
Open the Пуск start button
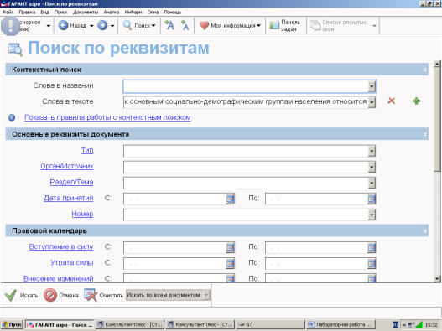tap(12, 325)
